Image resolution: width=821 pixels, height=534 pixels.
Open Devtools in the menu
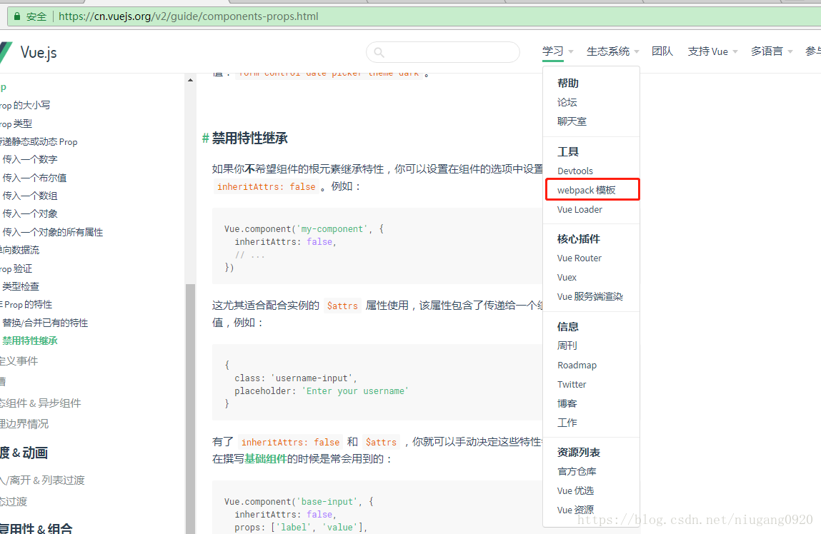click(x=575, y=171)
